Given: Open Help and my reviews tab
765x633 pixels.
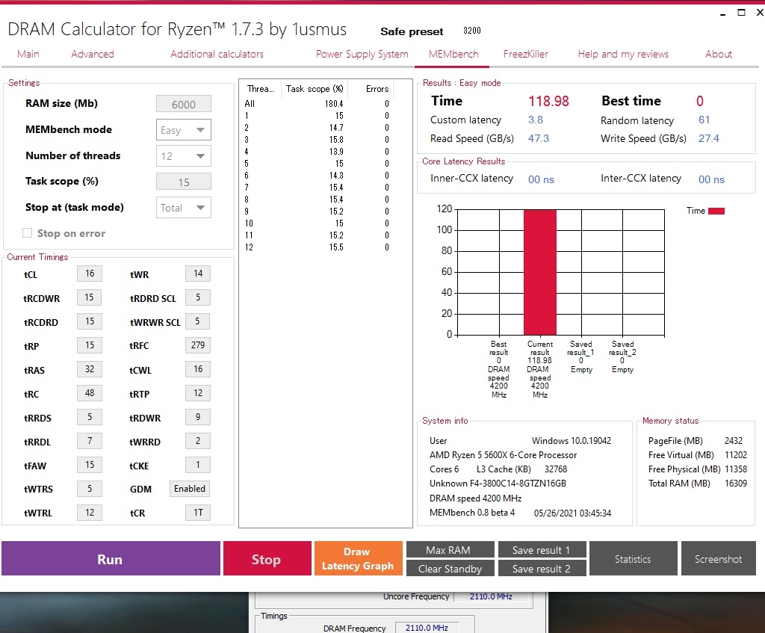Looking at the screenshot, I should [x=623, y=54].
